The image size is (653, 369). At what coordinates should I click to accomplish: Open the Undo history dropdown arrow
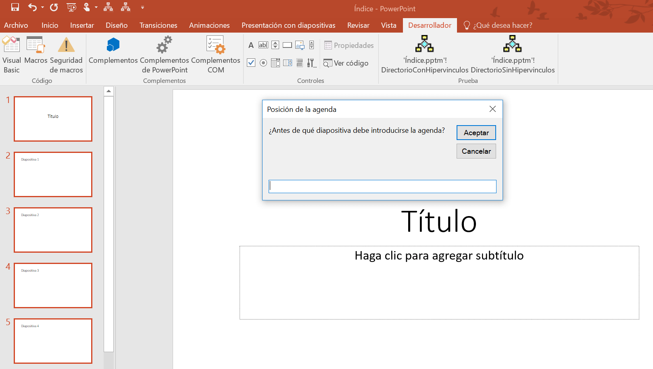[42, 7]
